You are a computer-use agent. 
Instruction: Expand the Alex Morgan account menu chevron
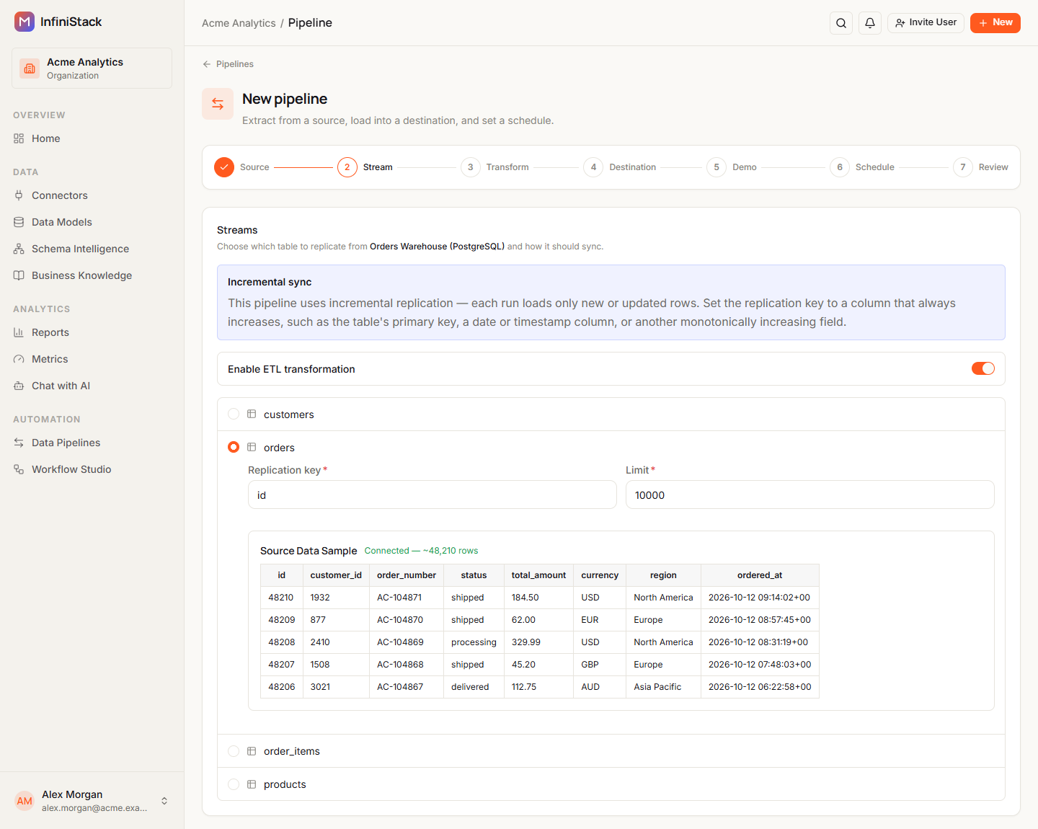[164, 801]
